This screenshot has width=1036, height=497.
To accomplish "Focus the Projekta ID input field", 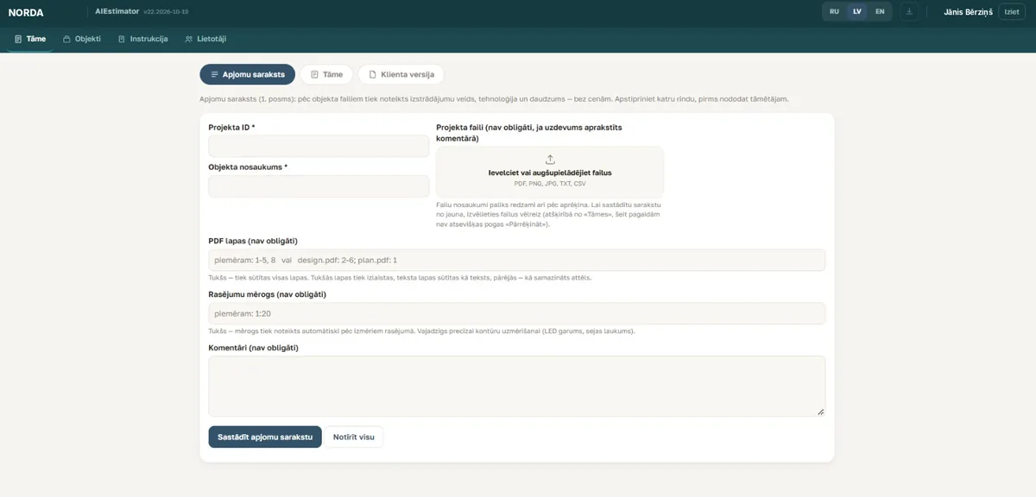I will click(x=319, y=146).
